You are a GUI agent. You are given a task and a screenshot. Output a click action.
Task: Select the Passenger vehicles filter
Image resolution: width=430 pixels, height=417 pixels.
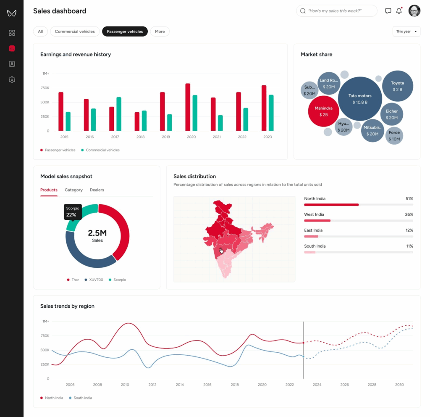coord(125,32)
